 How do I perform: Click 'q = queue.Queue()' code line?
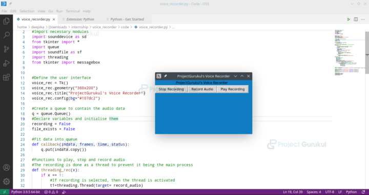pos(51,114)
